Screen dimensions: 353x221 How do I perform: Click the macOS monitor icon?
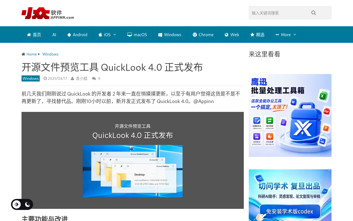(130, 35)
